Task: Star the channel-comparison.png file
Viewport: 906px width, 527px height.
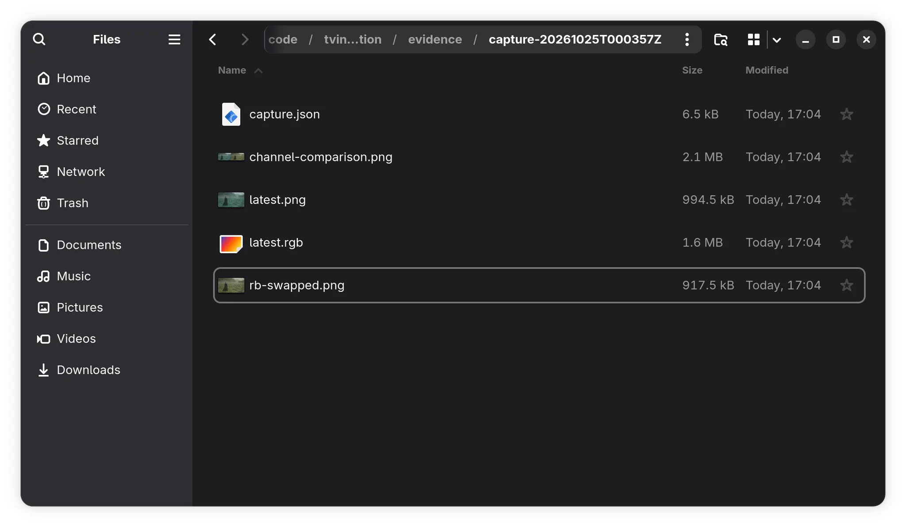Action: pyautogui.click(x=847, y=157)
